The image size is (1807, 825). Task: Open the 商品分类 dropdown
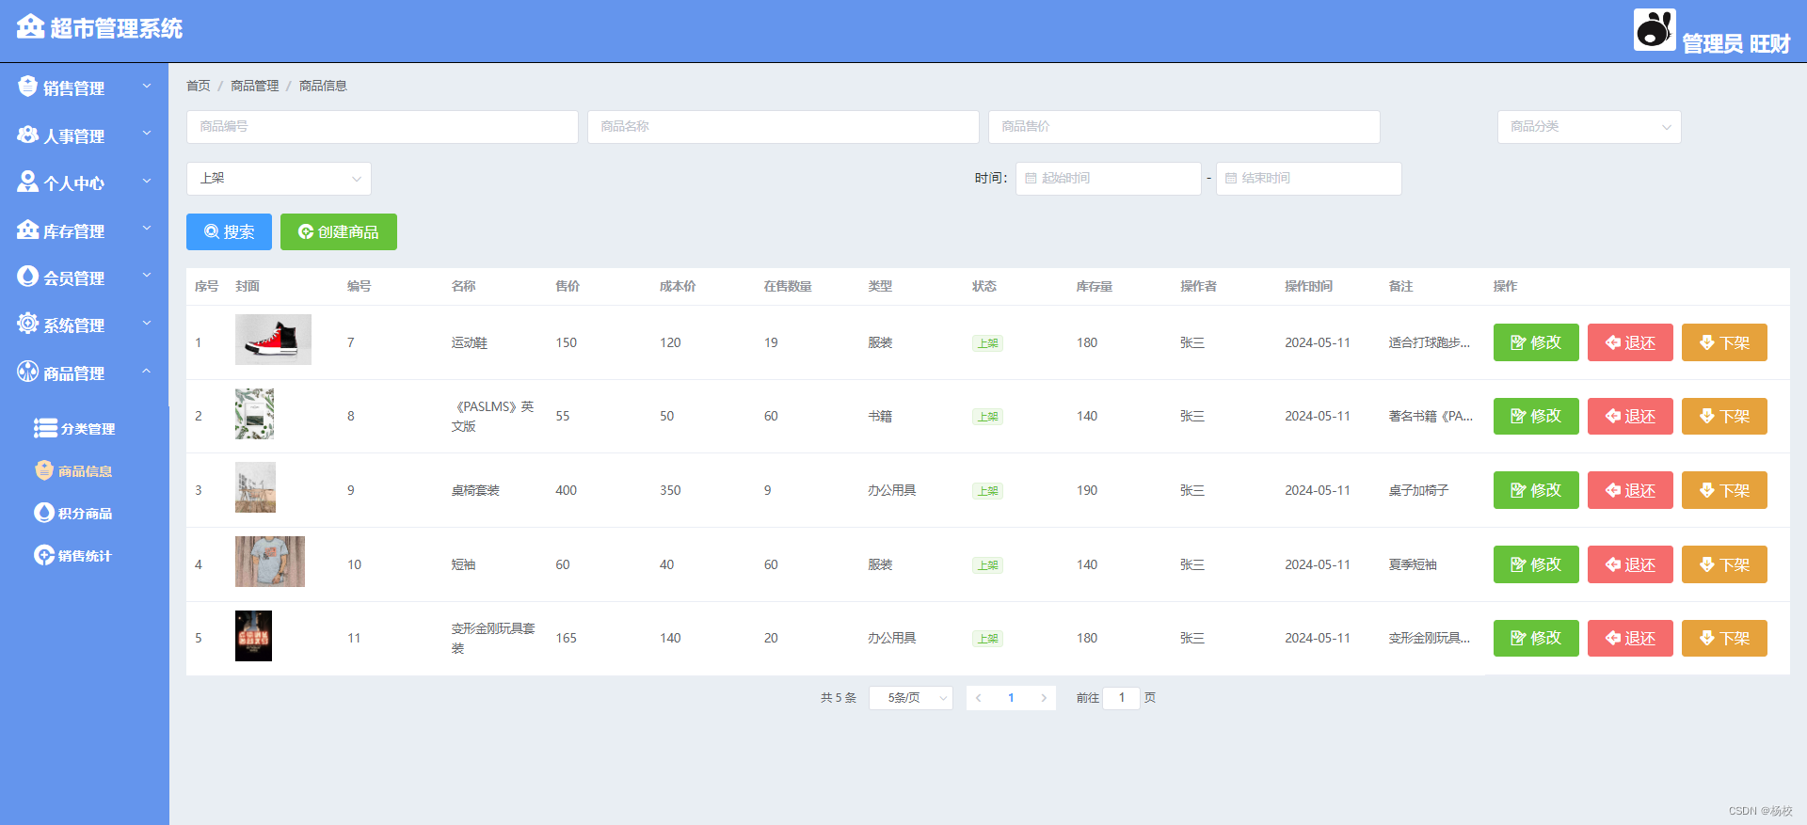coord(1589,127)
